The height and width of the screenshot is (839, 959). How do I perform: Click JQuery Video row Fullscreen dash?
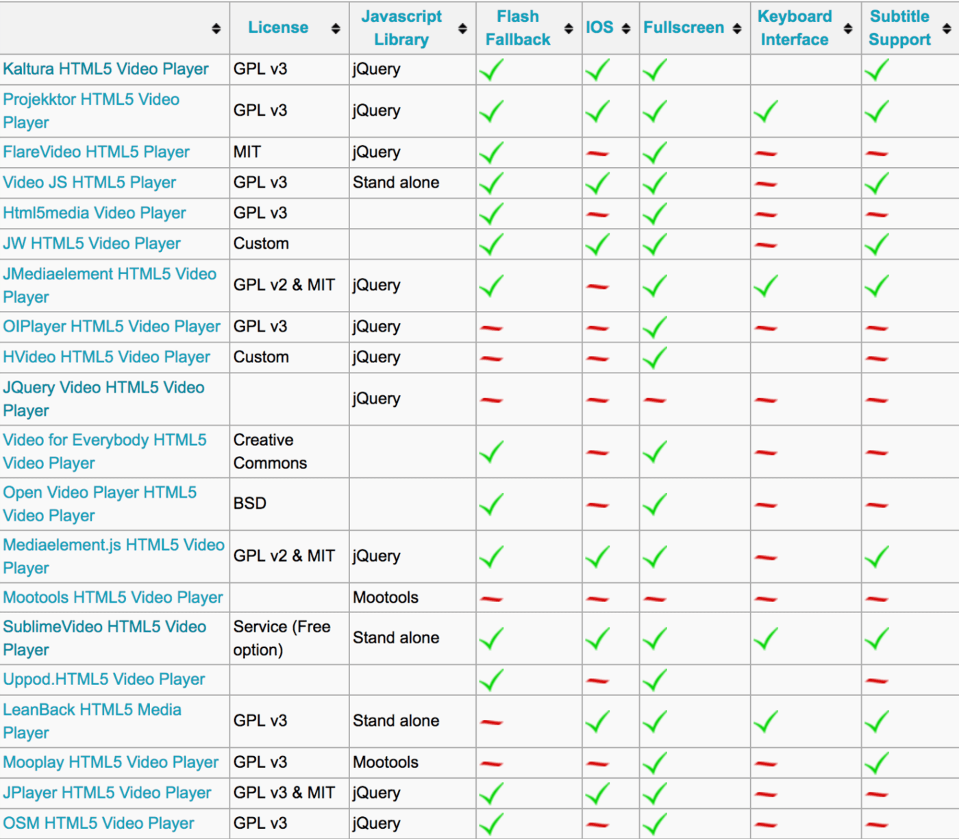pyautogui.click(x=655, y=400)
